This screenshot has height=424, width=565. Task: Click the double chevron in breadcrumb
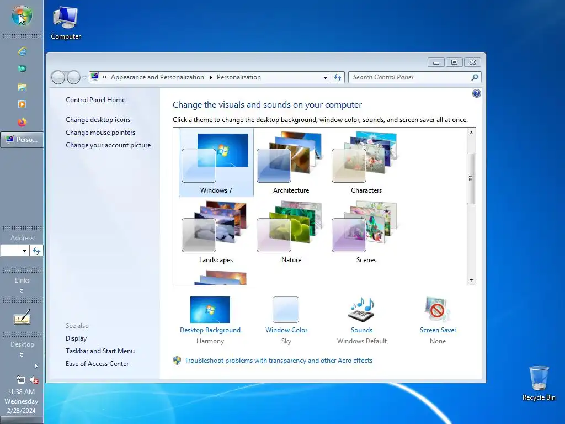(104, 77)
